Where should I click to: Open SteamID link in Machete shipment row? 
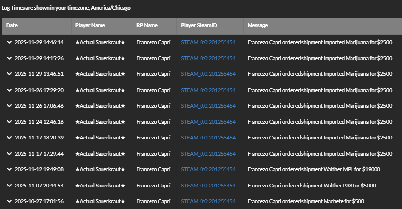pos(208,201)
